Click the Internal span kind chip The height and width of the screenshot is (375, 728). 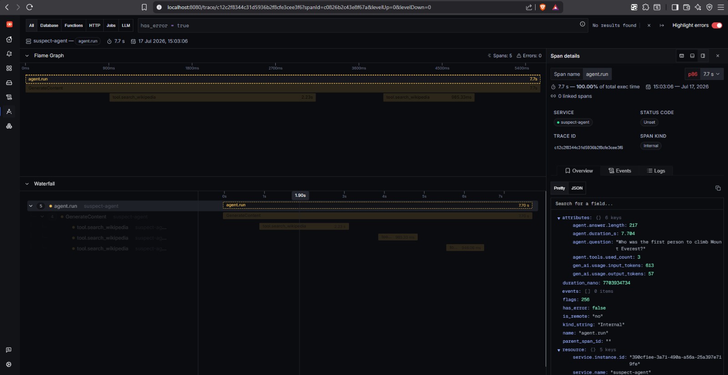(651, 146)
